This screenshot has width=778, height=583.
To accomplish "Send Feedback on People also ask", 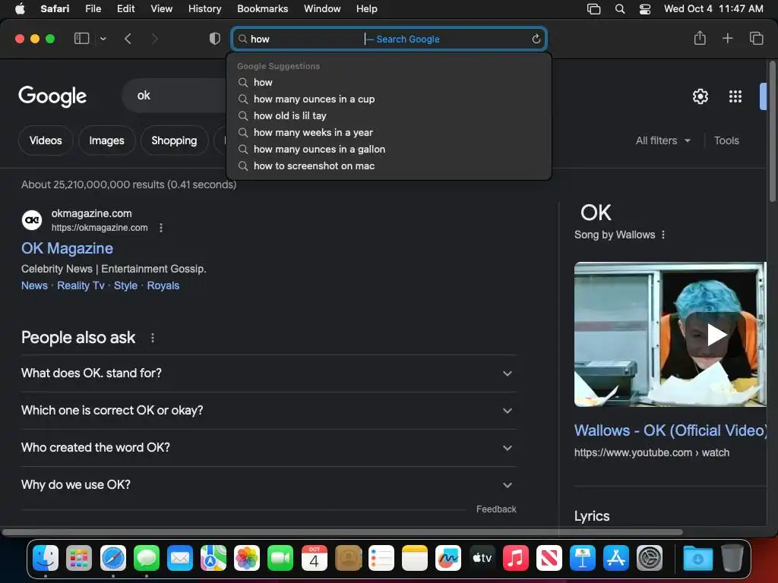I will tap(496, 509).
